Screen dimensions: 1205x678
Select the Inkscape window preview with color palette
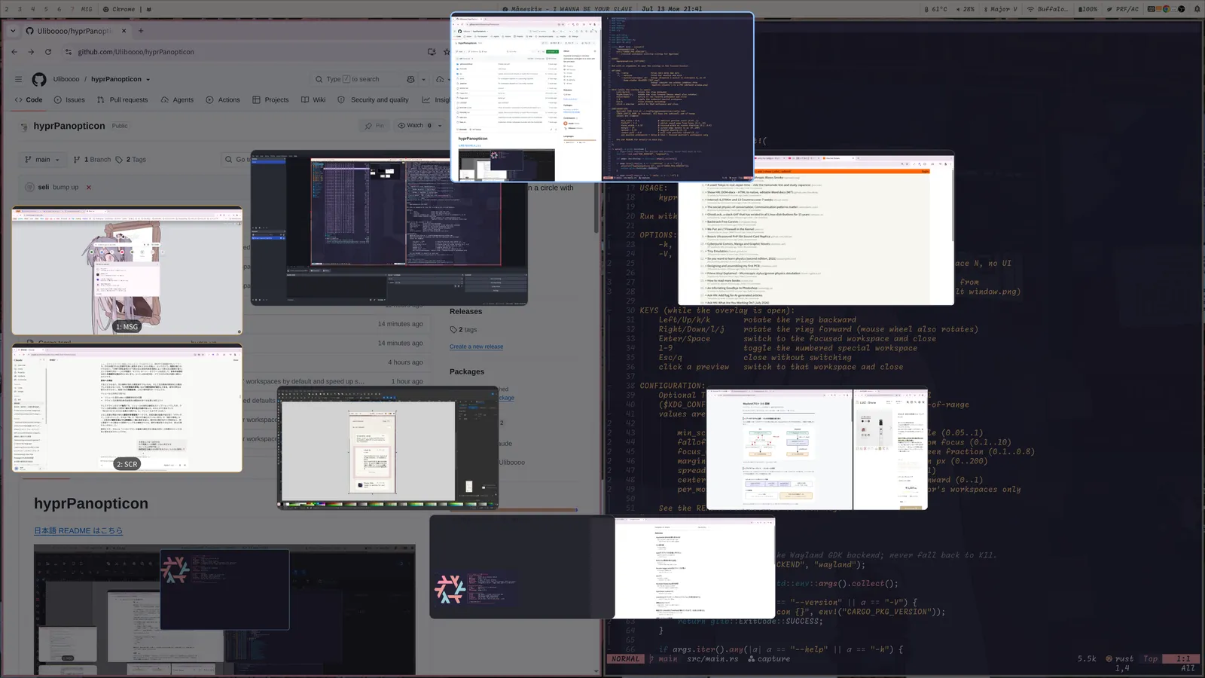tap(388, 448)
